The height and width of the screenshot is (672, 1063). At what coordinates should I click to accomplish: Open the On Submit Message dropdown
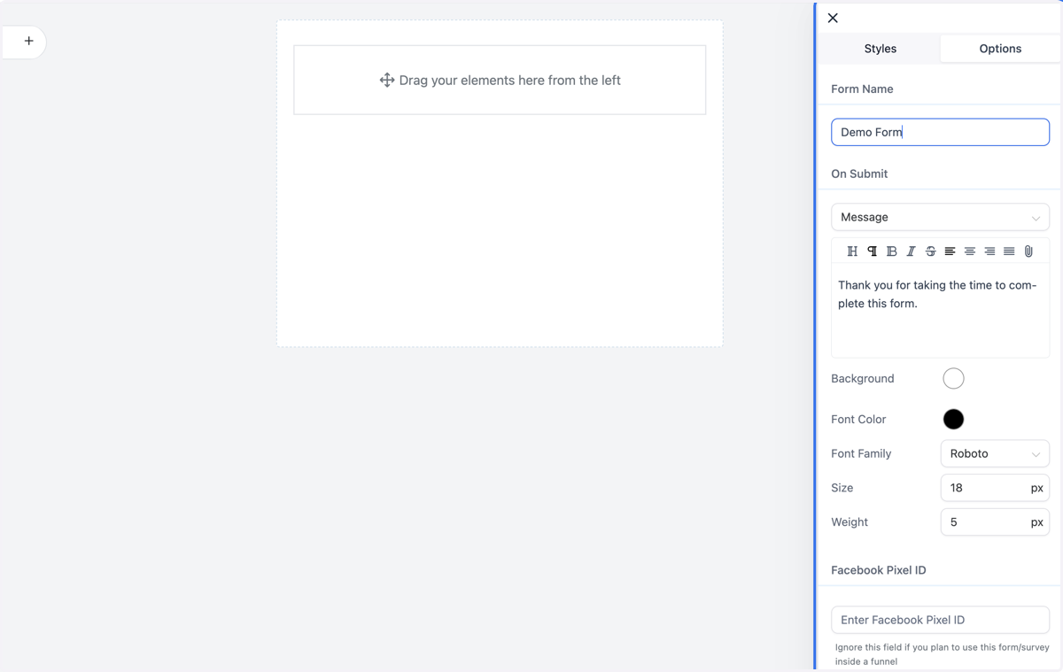940,217
